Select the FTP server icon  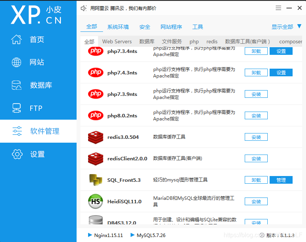point(16,108)
